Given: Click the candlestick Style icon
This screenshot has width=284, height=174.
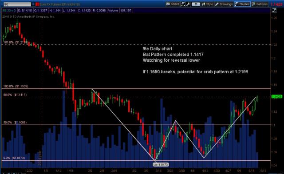Looking at the screenshot, I should [x=203, y=4].
